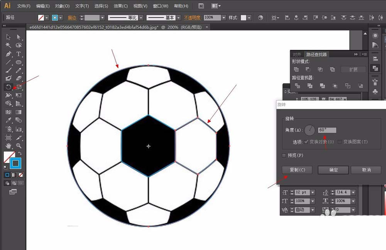386x250 pixels.
Task: Activate the Magic Wand tool
Action: 8,45
